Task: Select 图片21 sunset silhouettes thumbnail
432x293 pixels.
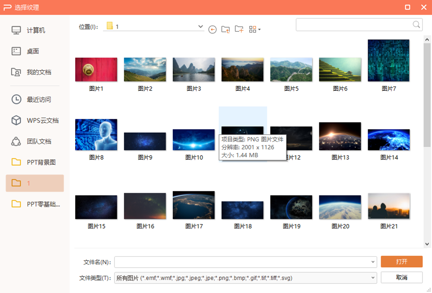Action: point(389,206)
